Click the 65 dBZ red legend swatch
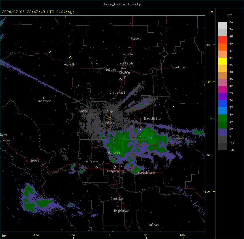Screen dimensions: 244x239 click(222, 40)
